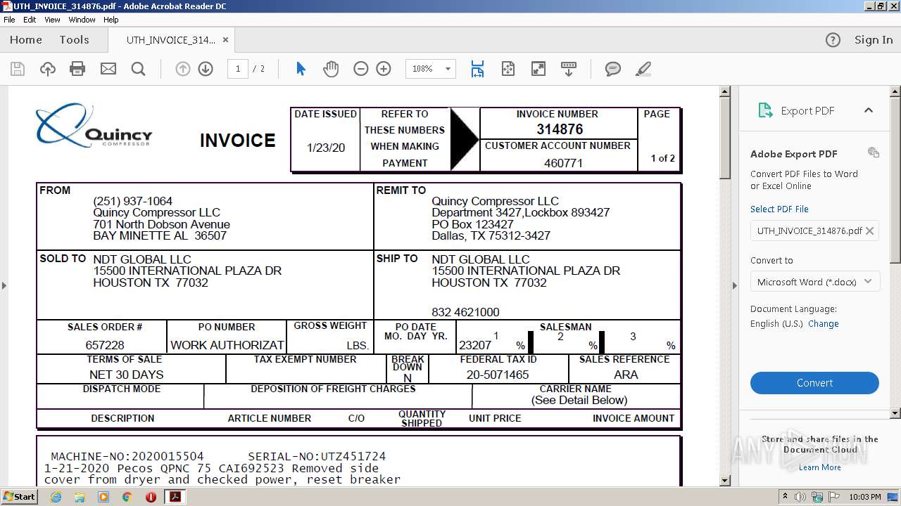901x506 pixels.
Task: Click document scrollbar up arrow
Action: (725, 91)
